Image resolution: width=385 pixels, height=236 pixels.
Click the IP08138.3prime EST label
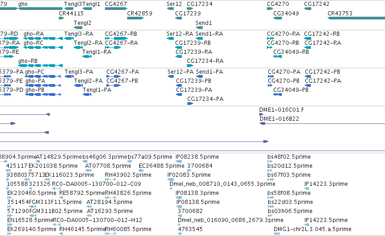pos(197,193)
